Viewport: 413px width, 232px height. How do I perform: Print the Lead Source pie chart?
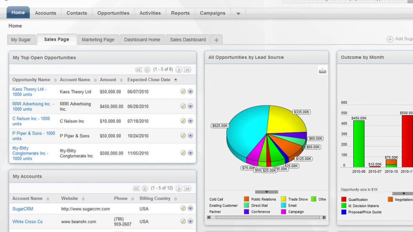click(x=322, y=70)
